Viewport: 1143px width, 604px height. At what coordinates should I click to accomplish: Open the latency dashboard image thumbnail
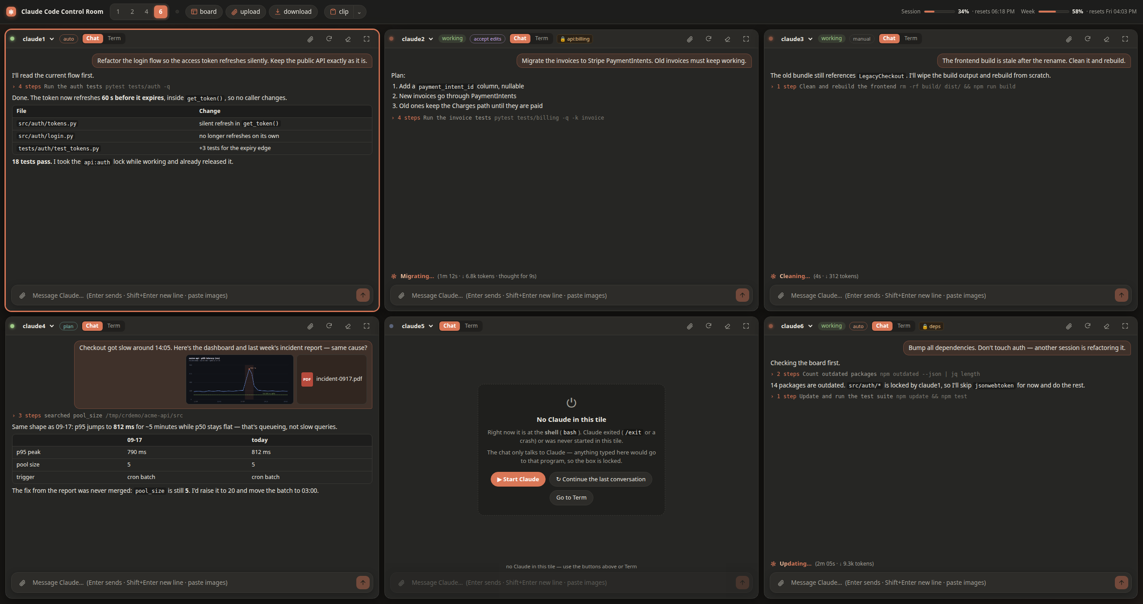pyautogui.click(x=240, y=379)
